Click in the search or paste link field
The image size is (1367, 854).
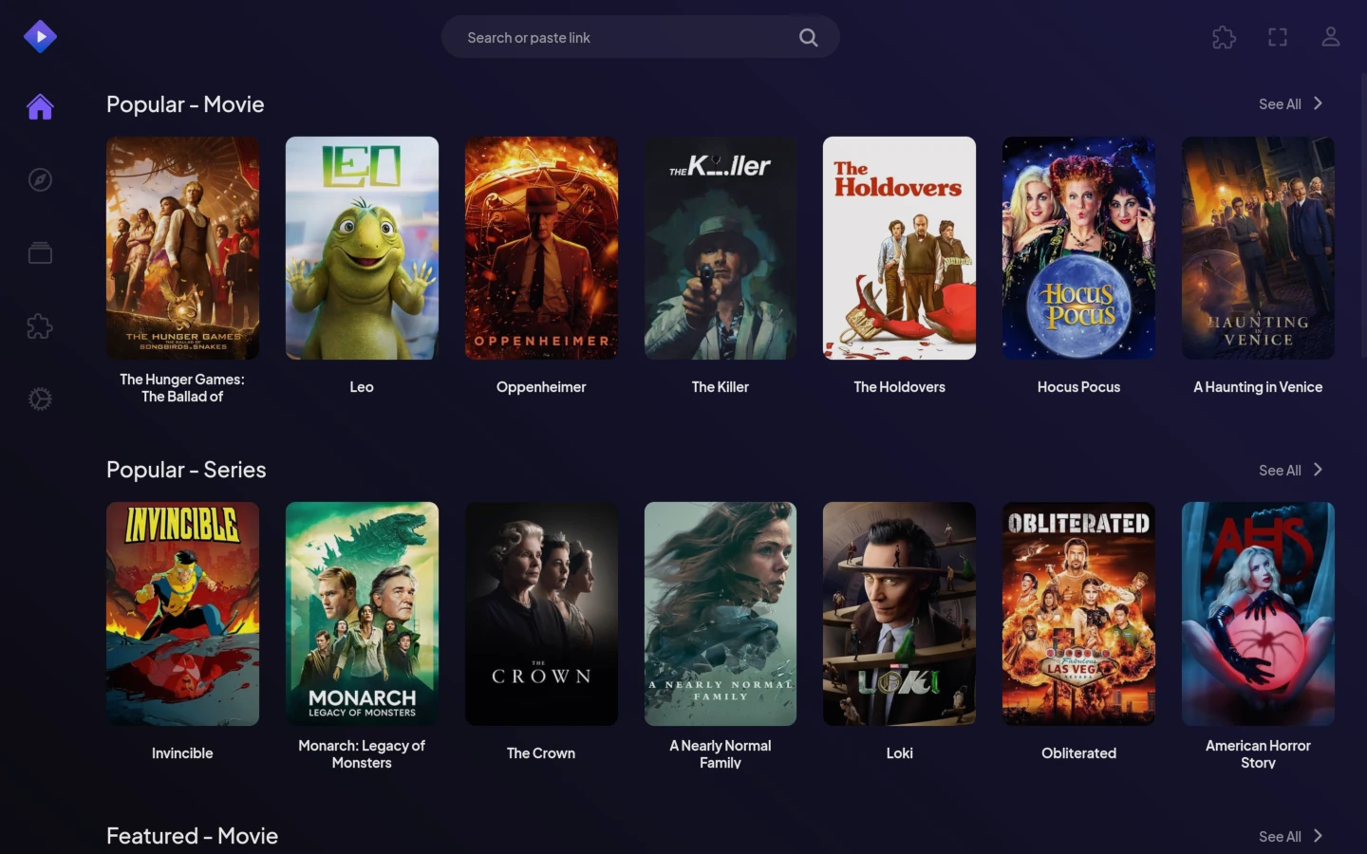point(617,37)
